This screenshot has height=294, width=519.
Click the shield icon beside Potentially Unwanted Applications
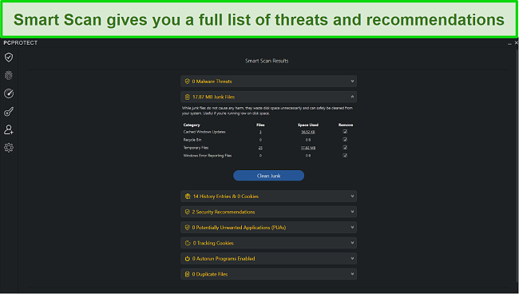point(187,228)
